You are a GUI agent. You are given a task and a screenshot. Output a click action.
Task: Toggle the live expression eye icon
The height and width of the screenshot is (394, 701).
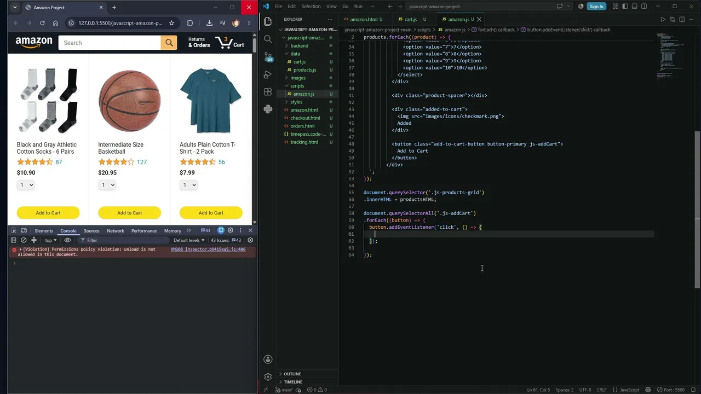(x=68, y=240)
